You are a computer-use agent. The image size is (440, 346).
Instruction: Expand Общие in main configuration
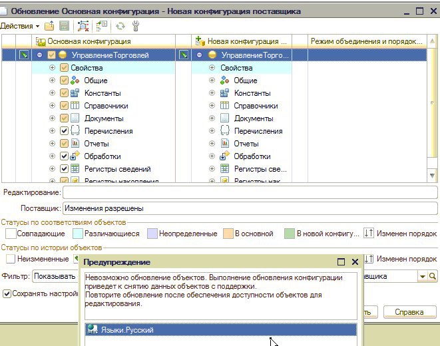52,81
